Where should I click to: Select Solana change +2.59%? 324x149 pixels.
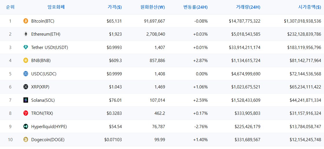tap(200, 100)
